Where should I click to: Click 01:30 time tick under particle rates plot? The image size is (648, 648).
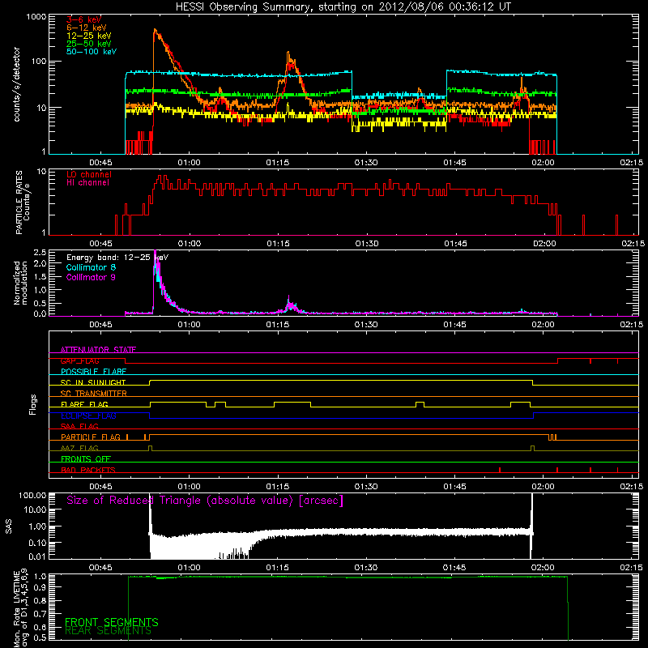pyautogui.click(x=367, y=244)
